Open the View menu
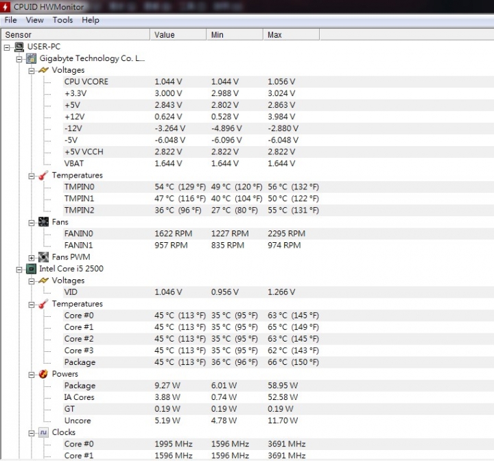This screenshot has width=494, height=461. point(35,20)
